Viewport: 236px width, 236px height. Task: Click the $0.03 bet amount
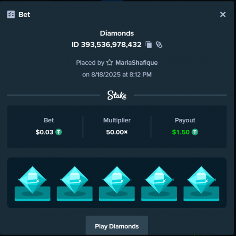(x=44, y=132)
